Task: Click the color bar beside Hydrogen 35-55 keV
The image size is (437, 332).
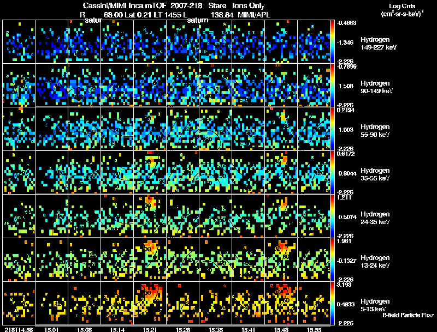Action: tap(332, 173)
